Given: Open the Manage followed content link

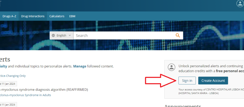Looking at the screenshot, I should (x=80, y=66).
